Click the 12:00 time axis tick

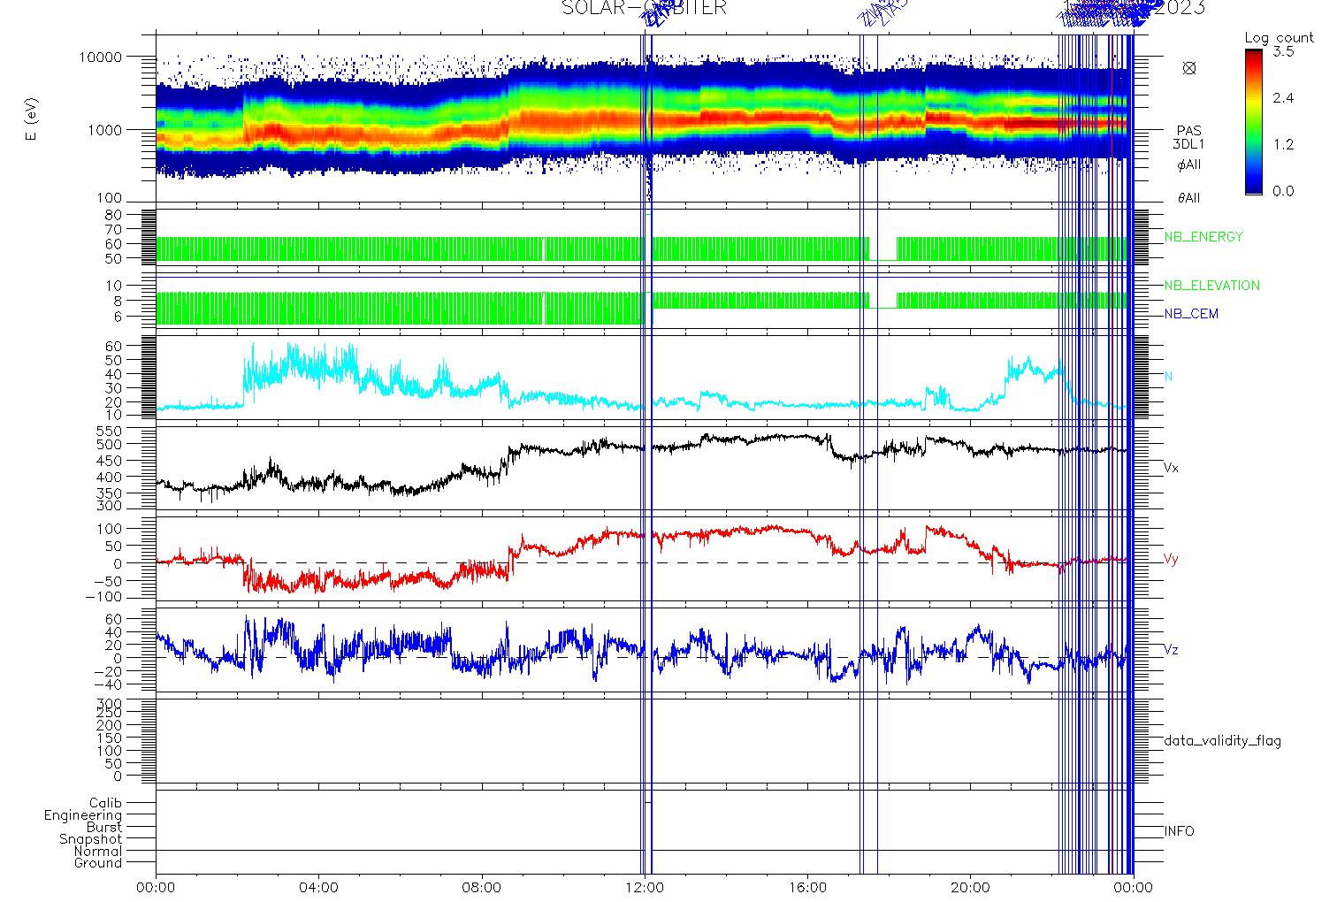point(645,887)
